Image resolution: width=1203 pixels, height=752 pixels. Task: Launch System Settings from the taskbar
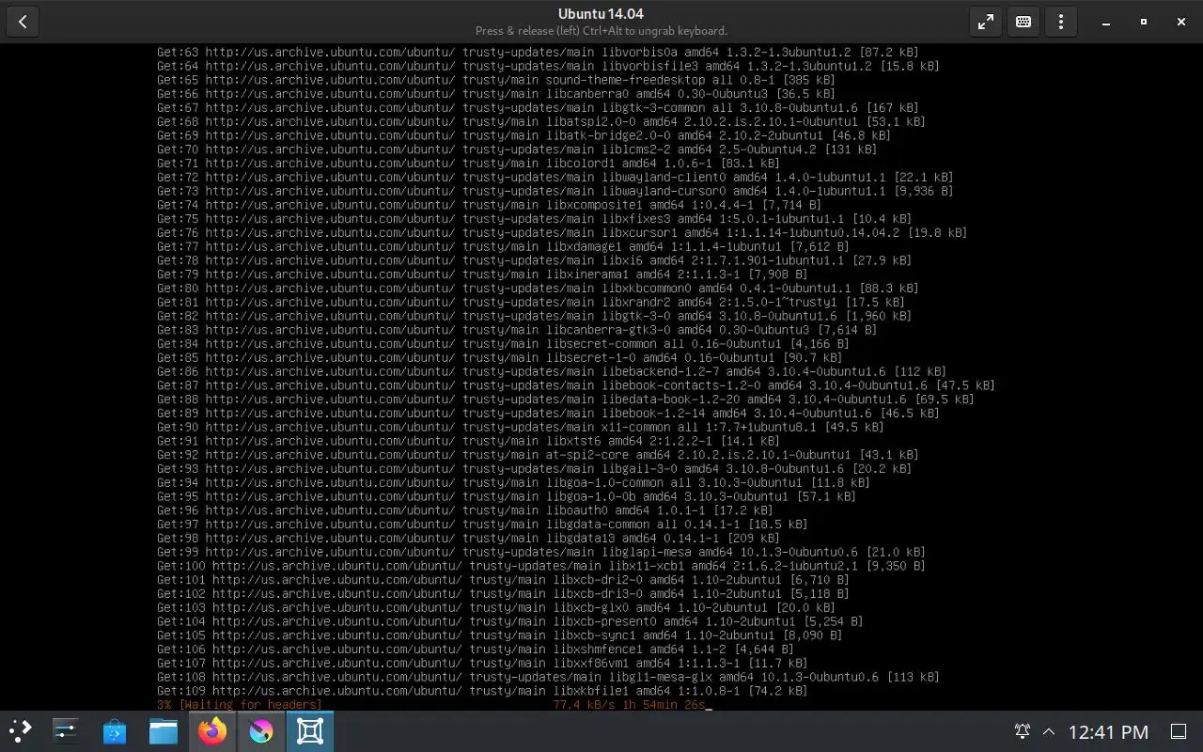(x=66, y=730)
